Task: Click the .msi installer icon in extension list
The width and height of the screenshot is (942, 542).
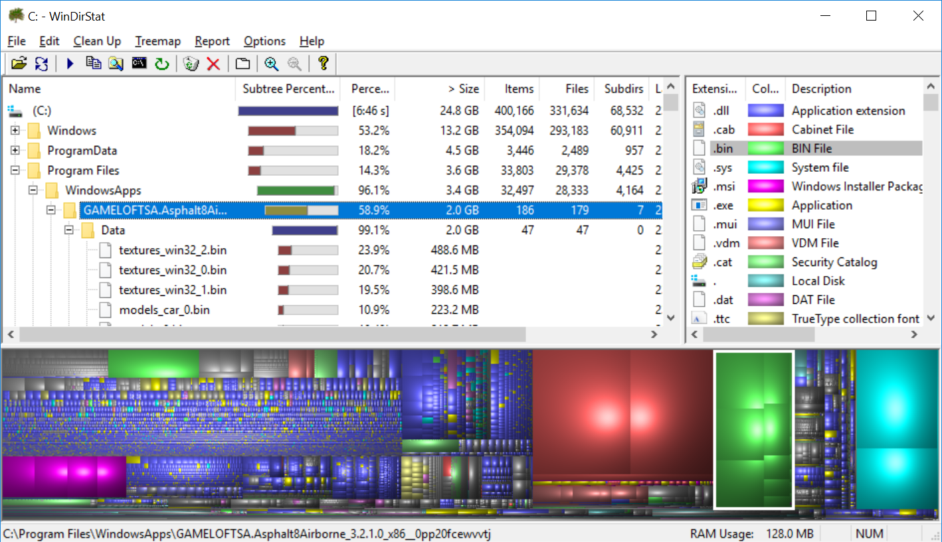Action: (700, 186)
